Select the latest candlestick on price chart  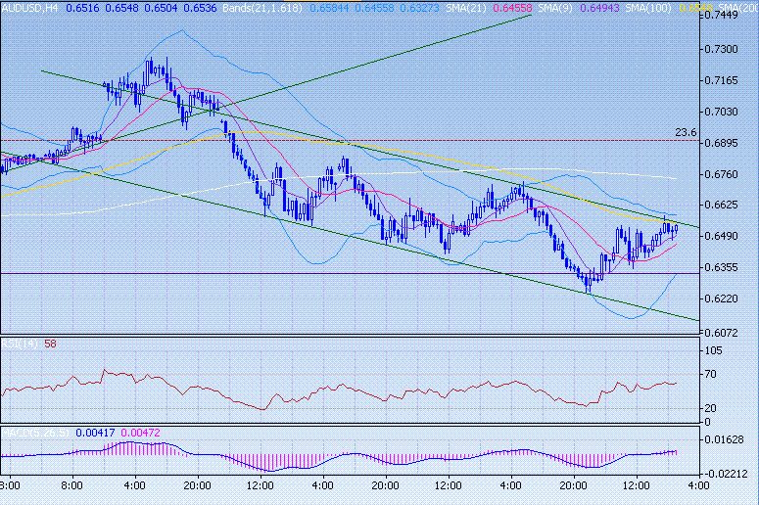[x=676, y=229]
